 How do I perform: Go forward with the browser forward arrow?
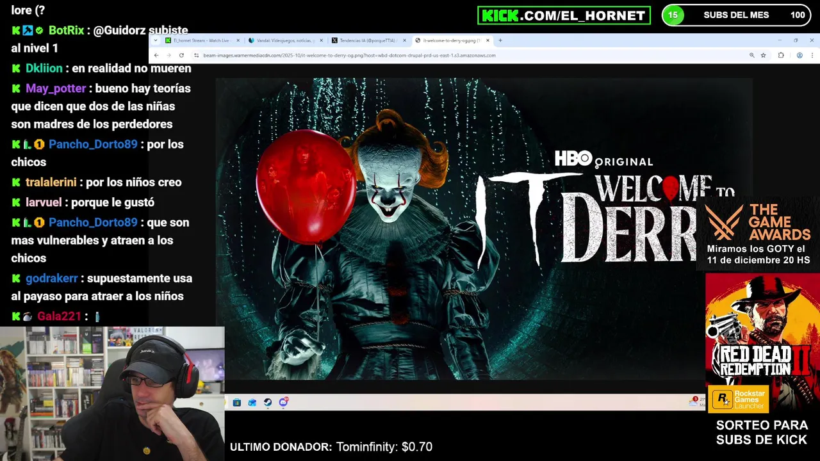pos(168,55)
